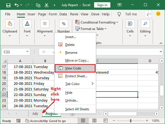Switch to Page Break Preview view

pyautogui.click(x=105, y=121)
